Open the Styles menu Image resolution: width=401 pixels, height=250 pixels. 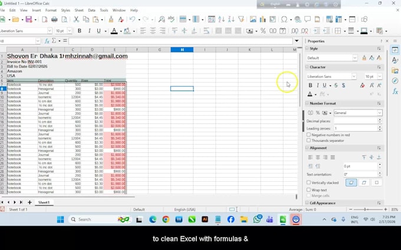click(x=65, y=10)
